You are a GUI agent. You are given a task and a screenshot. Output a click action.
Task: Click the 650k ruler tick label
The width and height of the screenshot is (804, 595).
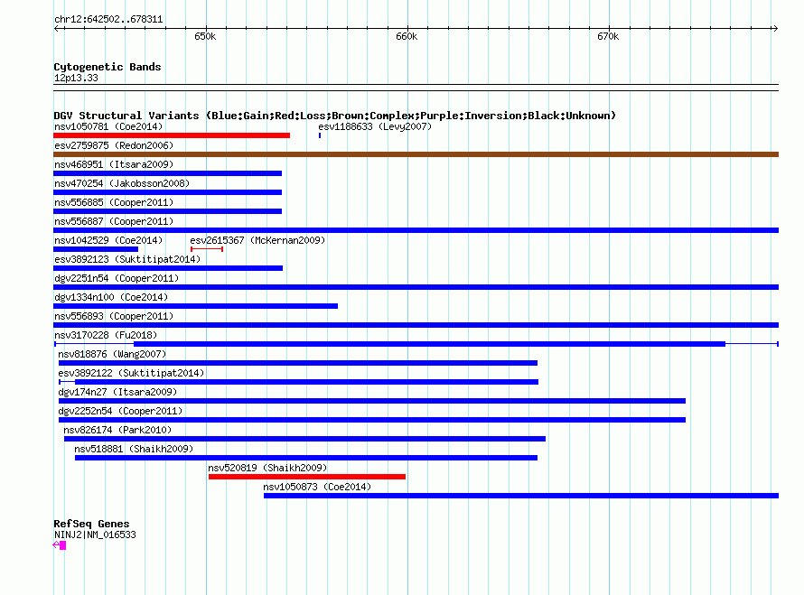click(x=205, y=37)
